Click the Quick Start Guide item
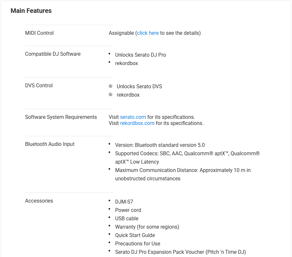Screen dimensions: 292x257 pos(135,235)
